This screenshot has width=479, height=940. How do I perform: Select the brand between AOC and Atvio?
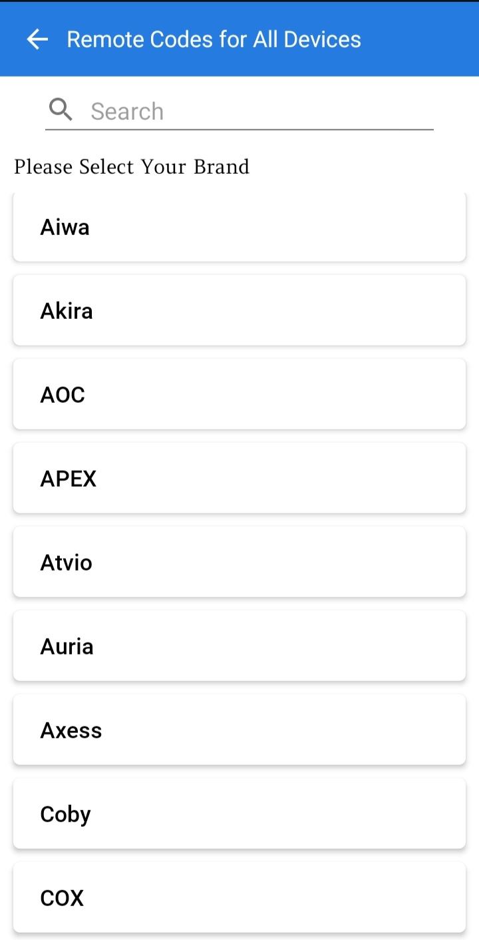(x=239, y=478)
